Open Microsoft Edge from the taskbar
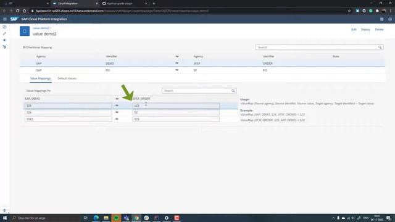 [96, 218]
